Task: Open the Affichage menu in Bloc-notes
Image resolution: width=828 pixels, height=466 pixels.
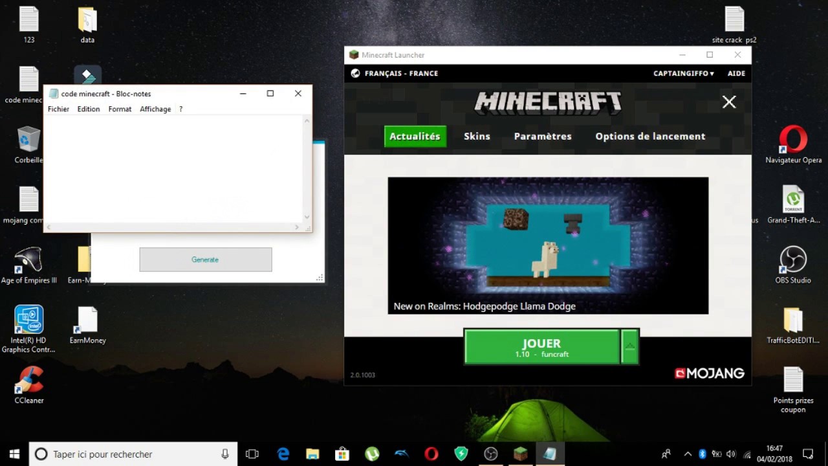Action: (x=155, y=109)
